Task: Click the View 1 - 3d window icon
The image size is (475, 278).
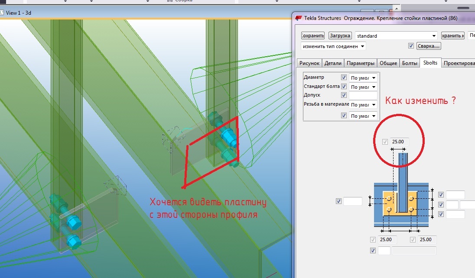Action: click(x=2, y=13)
